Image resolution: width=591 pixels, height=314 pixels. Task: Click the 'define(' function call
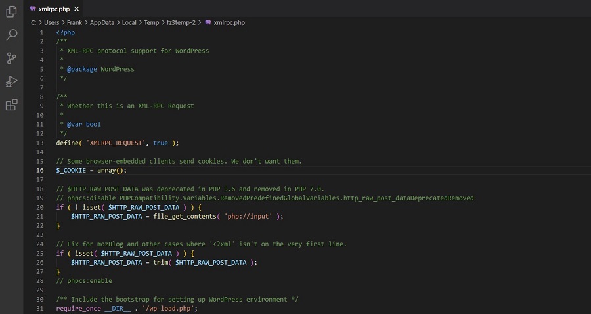point(69,143)
